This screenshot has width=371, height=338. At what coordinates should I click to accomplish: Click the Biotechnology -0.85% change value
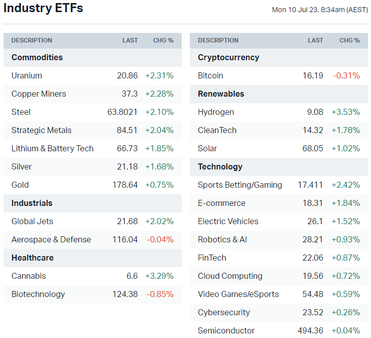(x=160, y=294)
